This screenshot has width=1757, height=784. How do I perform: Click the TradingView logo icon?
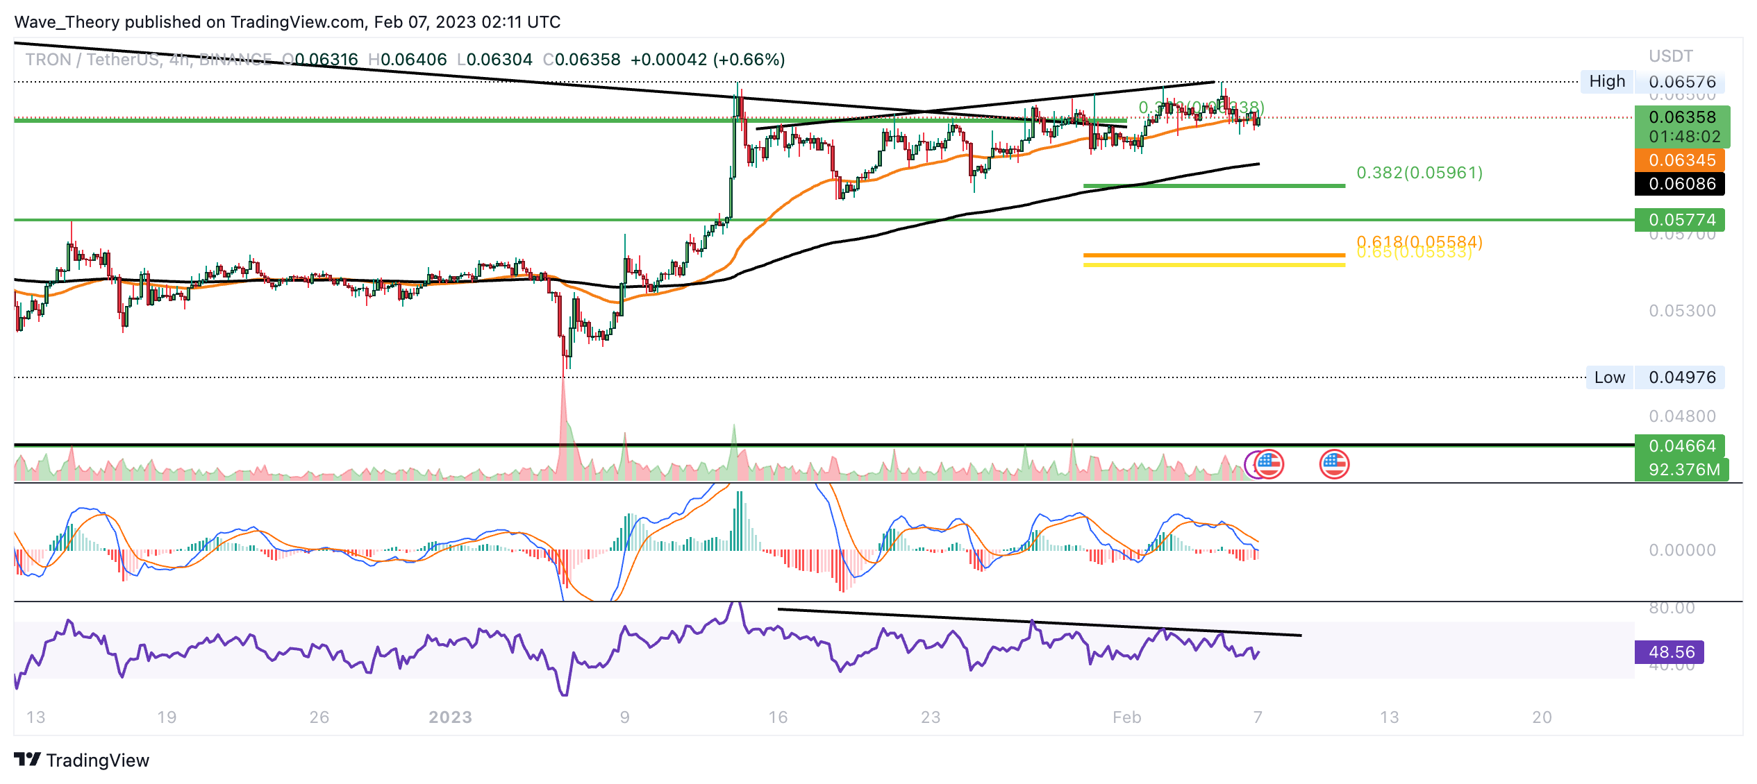28,760
